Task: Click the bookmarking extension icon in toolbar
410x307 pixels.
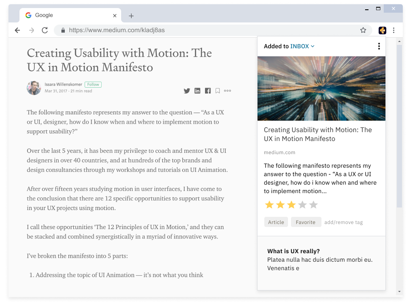Action: (382, 30)
